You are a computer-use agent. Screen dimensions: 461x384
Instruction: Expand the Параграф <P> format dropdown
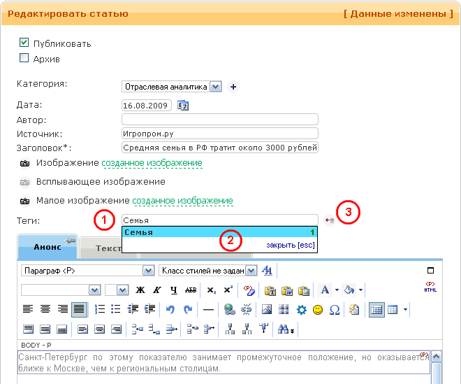[x=148, y=270]
